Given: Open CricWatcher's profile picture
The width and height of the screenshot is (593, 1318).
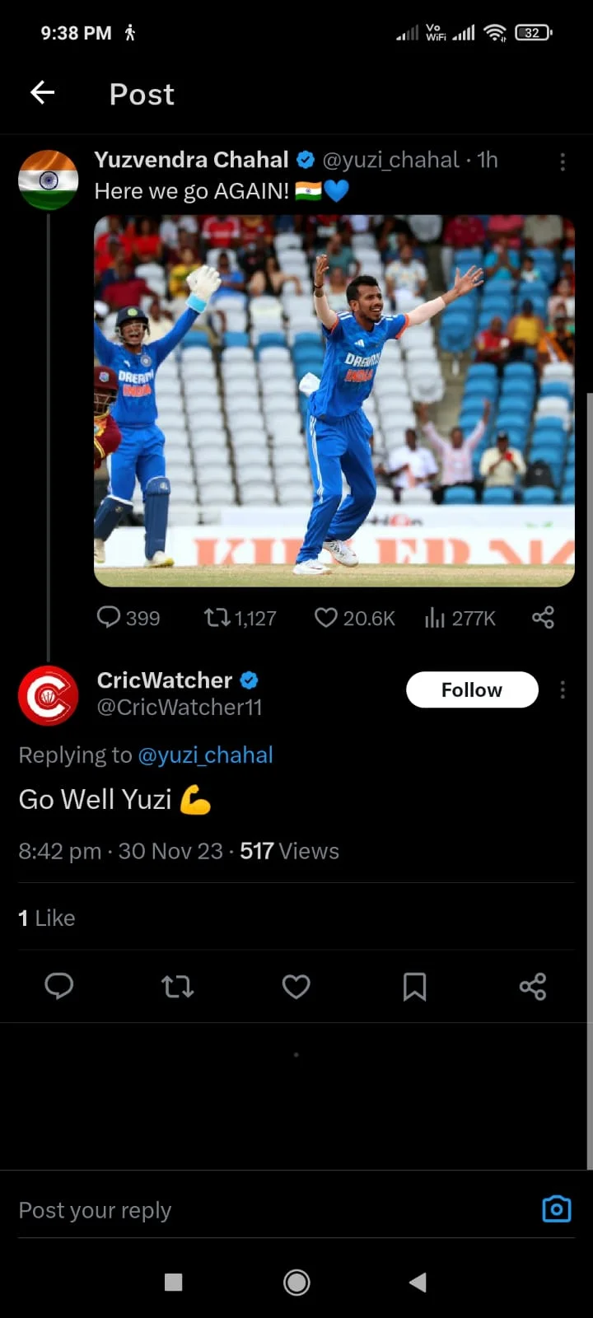Looking at the screenshot, I should pyautogui.click(x=49, y=696).
